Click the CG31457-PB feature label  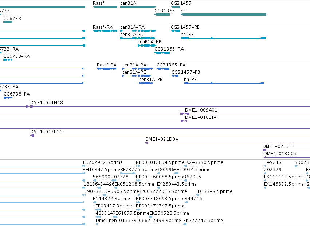[x=186, y=72]
